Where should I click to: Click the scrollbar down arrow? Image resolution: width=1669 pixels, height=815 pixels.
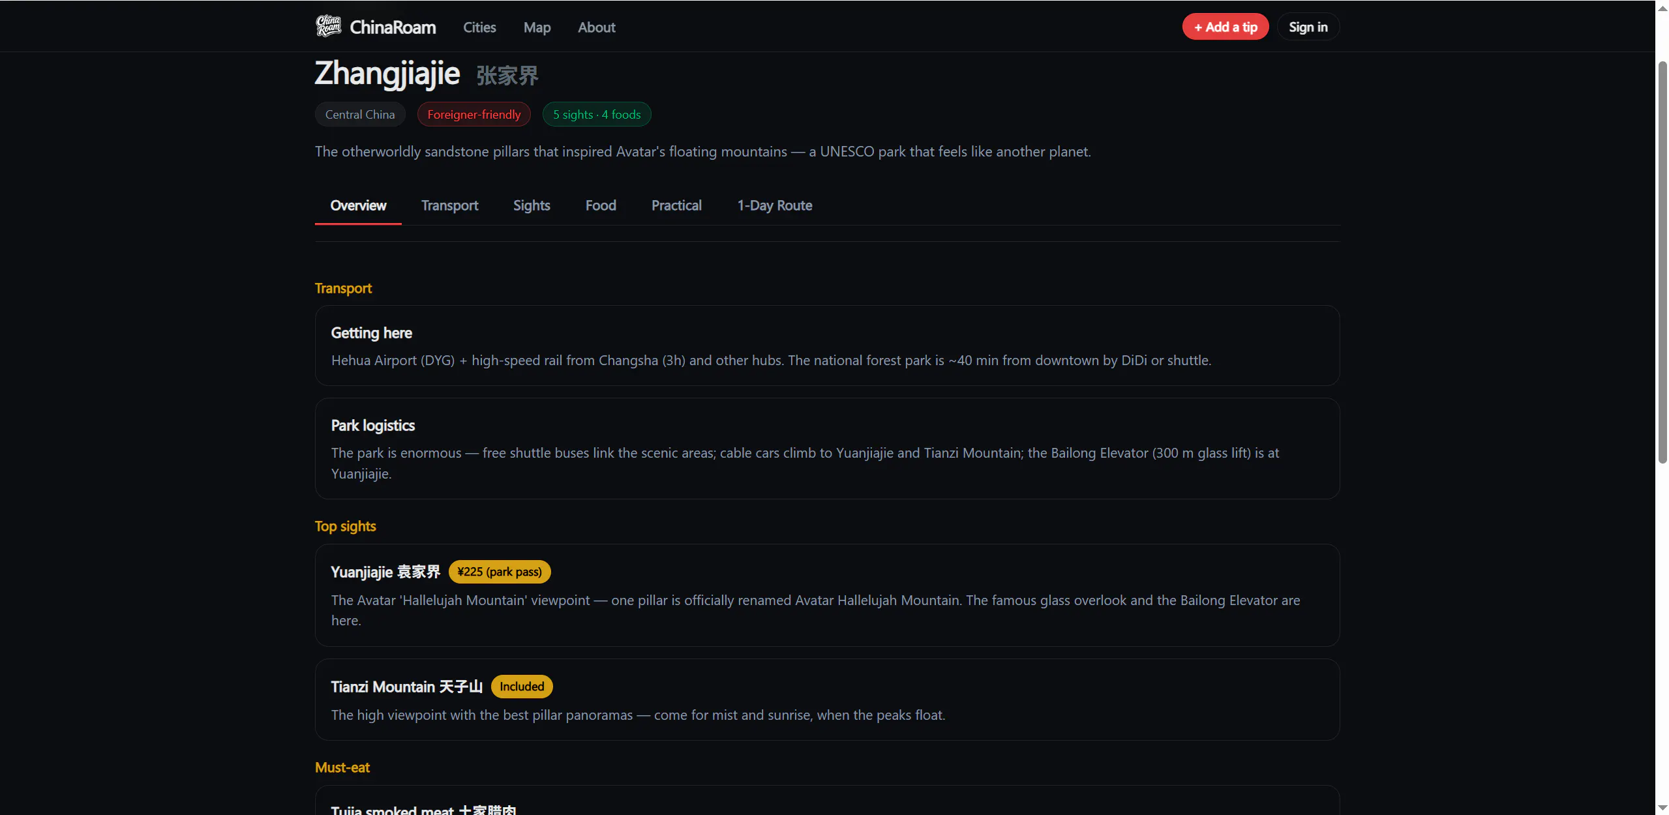1662,808
